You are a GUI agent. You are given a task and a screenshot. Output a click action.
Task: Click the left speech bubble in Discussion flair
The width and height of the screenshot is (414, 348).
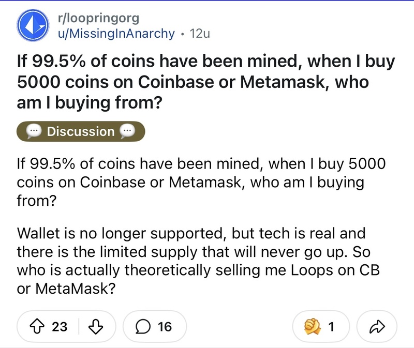[x=34, y=131]
